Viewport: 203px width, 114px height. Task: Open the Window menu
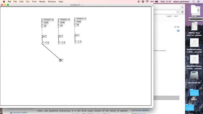[52, 2]
